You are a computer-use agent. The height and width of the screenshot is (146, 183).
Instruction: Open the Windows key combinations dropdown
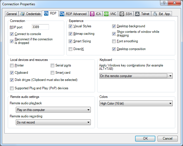136,76
